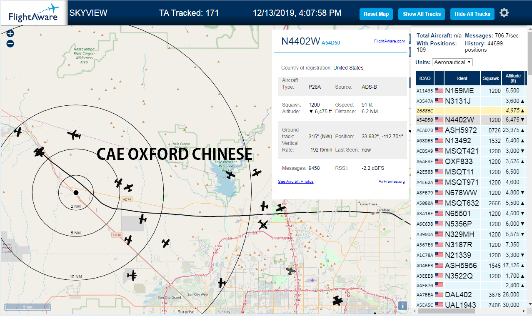532x316 pixels.
Task: Click Hide All Tracks button
Action: tap(472, 14)
